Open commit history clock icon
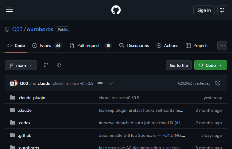 click(x=218, y=83)
